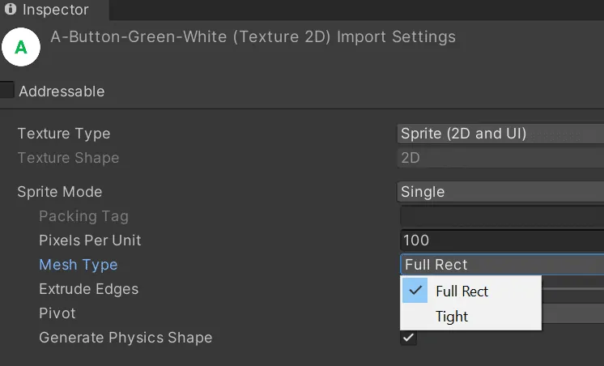
Task: Click the Texture Type property label
Action: pyautogui.click(x=63, y=134)
